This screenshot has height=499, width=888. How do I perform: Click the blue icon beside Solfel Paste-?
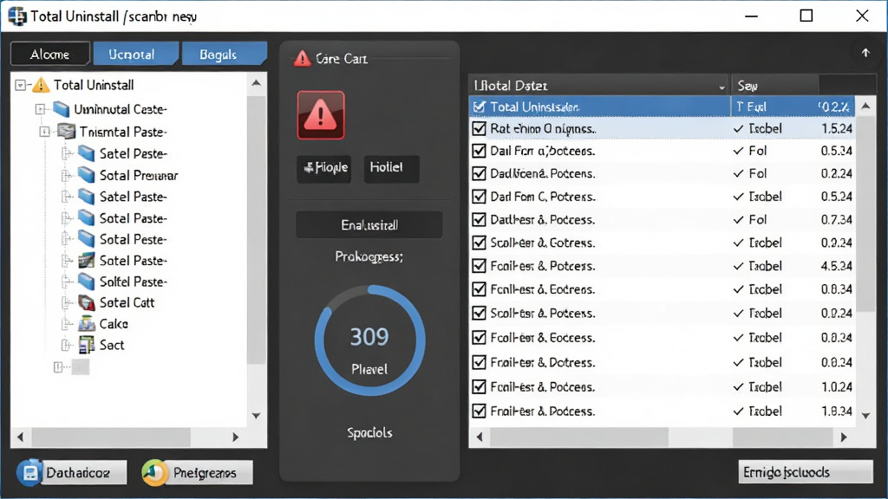tap(86, 282)
